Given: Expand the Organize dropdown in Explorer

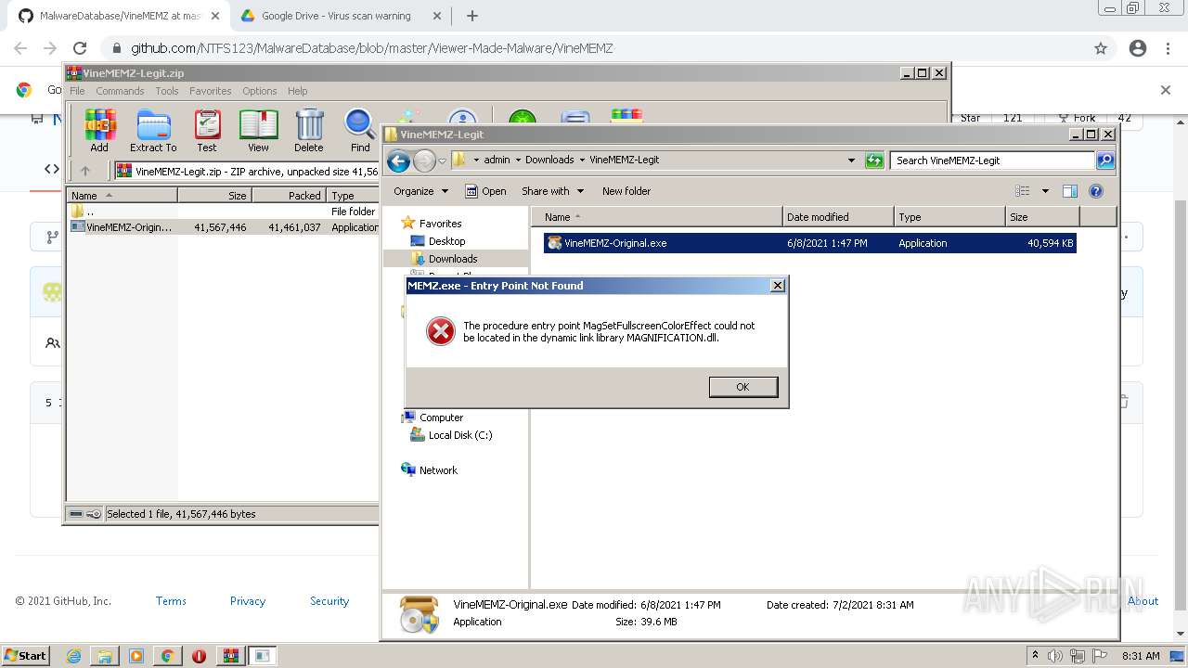Looking at the screenshot, I should click(x=420, y=191).
